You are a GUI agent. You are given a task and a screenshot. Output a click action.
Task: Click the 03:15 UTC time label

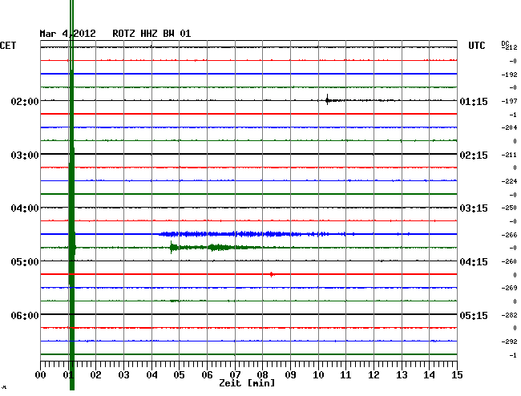coord(474,208)
